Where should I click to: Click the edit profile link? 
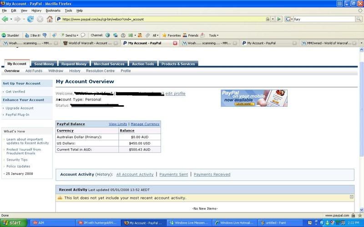click(x=175, y=94)
